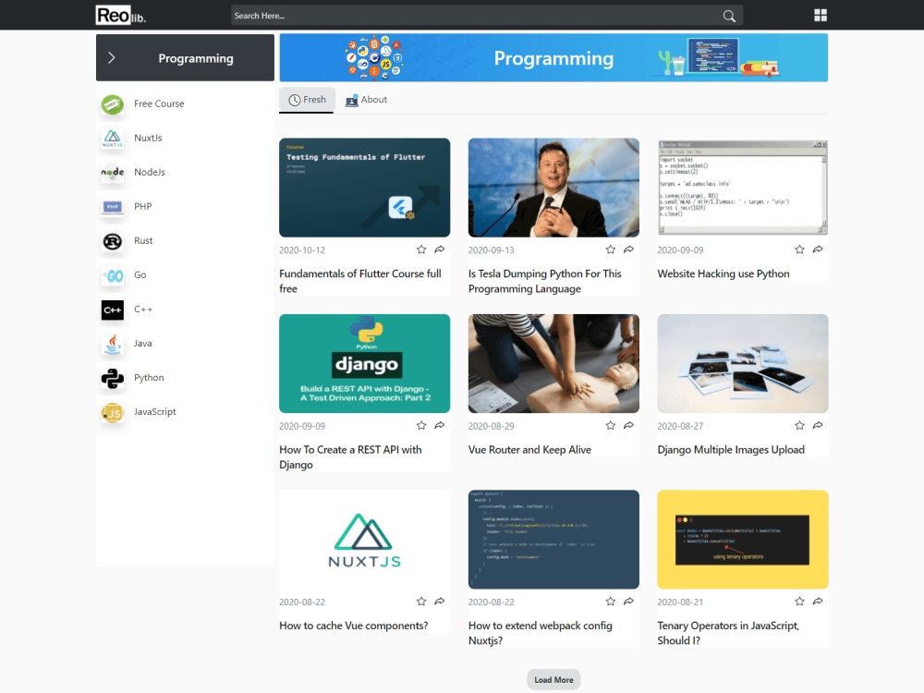Select Free Course category label

[x=159, y=103]
